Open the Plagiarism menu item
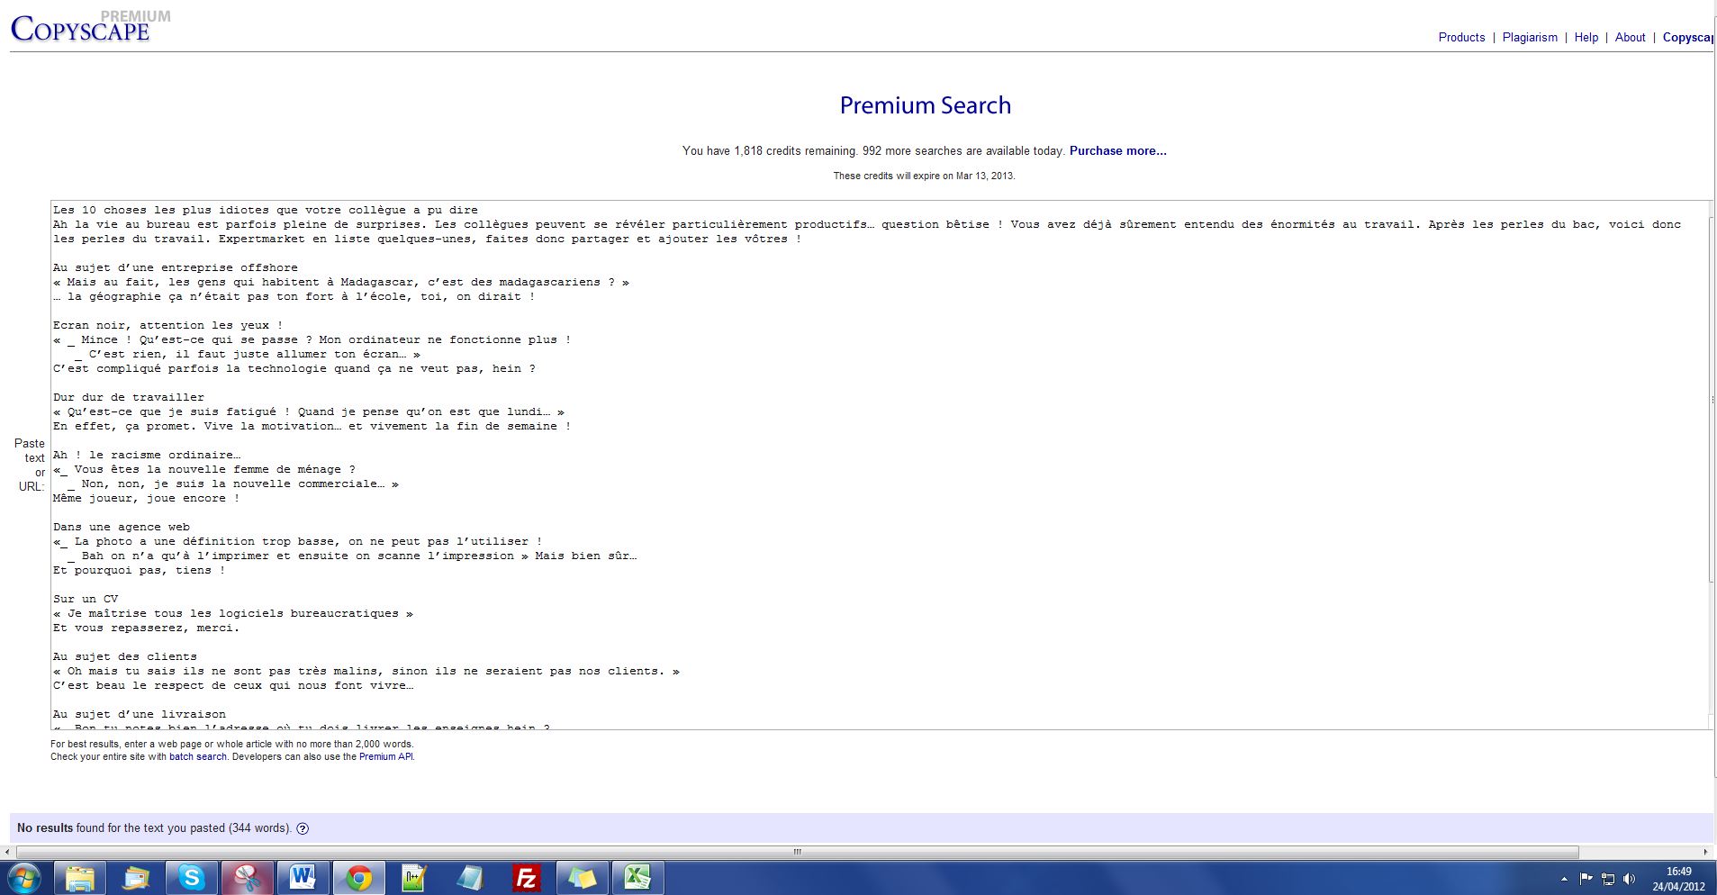Screen dimensions: 1717x895 1530,37
